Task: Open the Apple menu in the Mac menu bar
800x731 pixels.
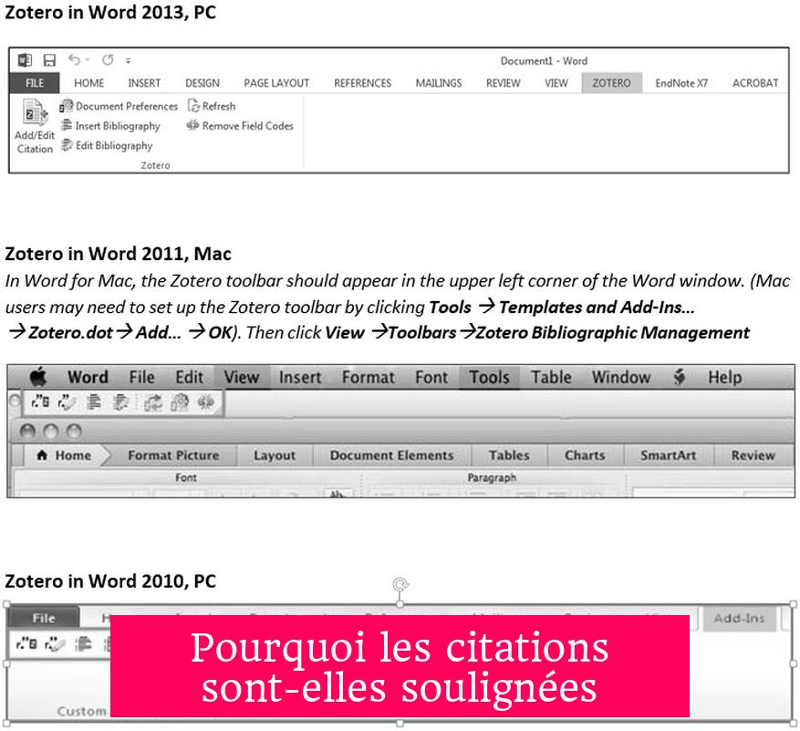Action: (38, 377)
